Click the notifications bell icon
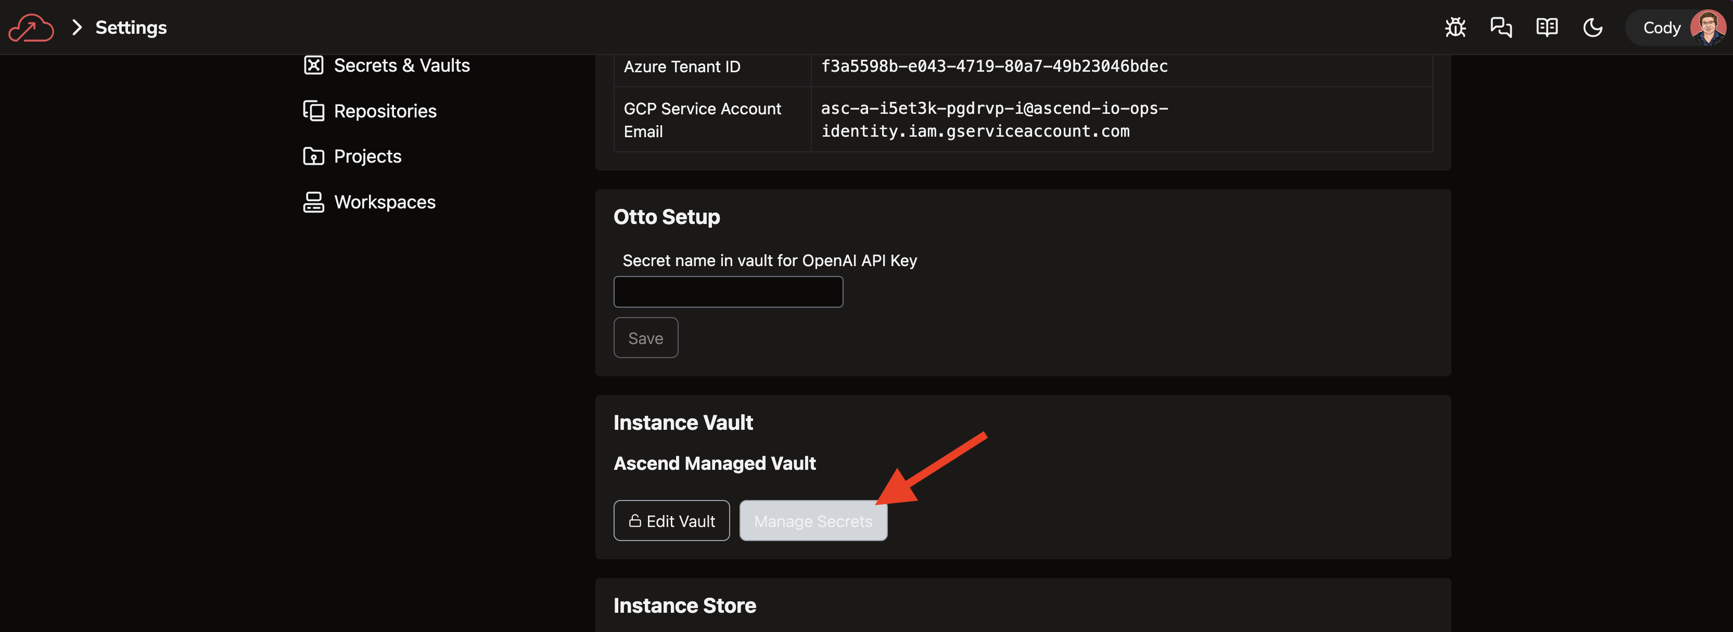Image resolution: width=1733 pixels, height=632 pixels. click(x=1501, y=27)
